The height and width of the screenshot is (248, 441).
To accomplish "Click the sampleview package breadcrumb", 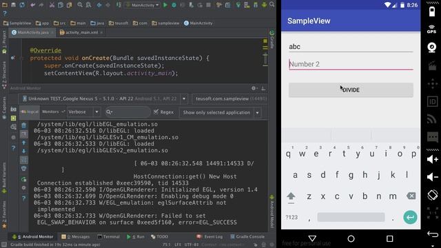I will tap(165, 23).
